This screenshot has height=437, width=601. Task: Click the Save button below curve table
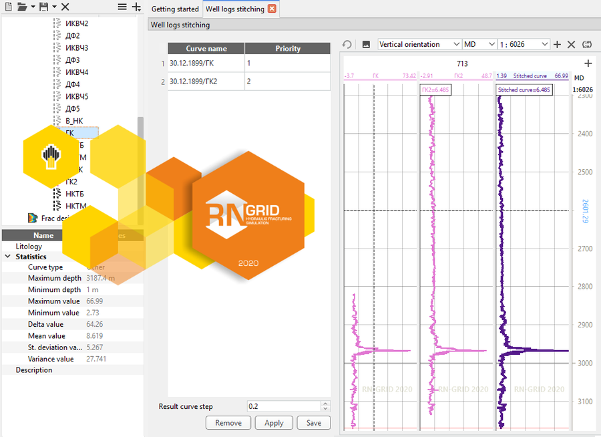coord(314,422)
